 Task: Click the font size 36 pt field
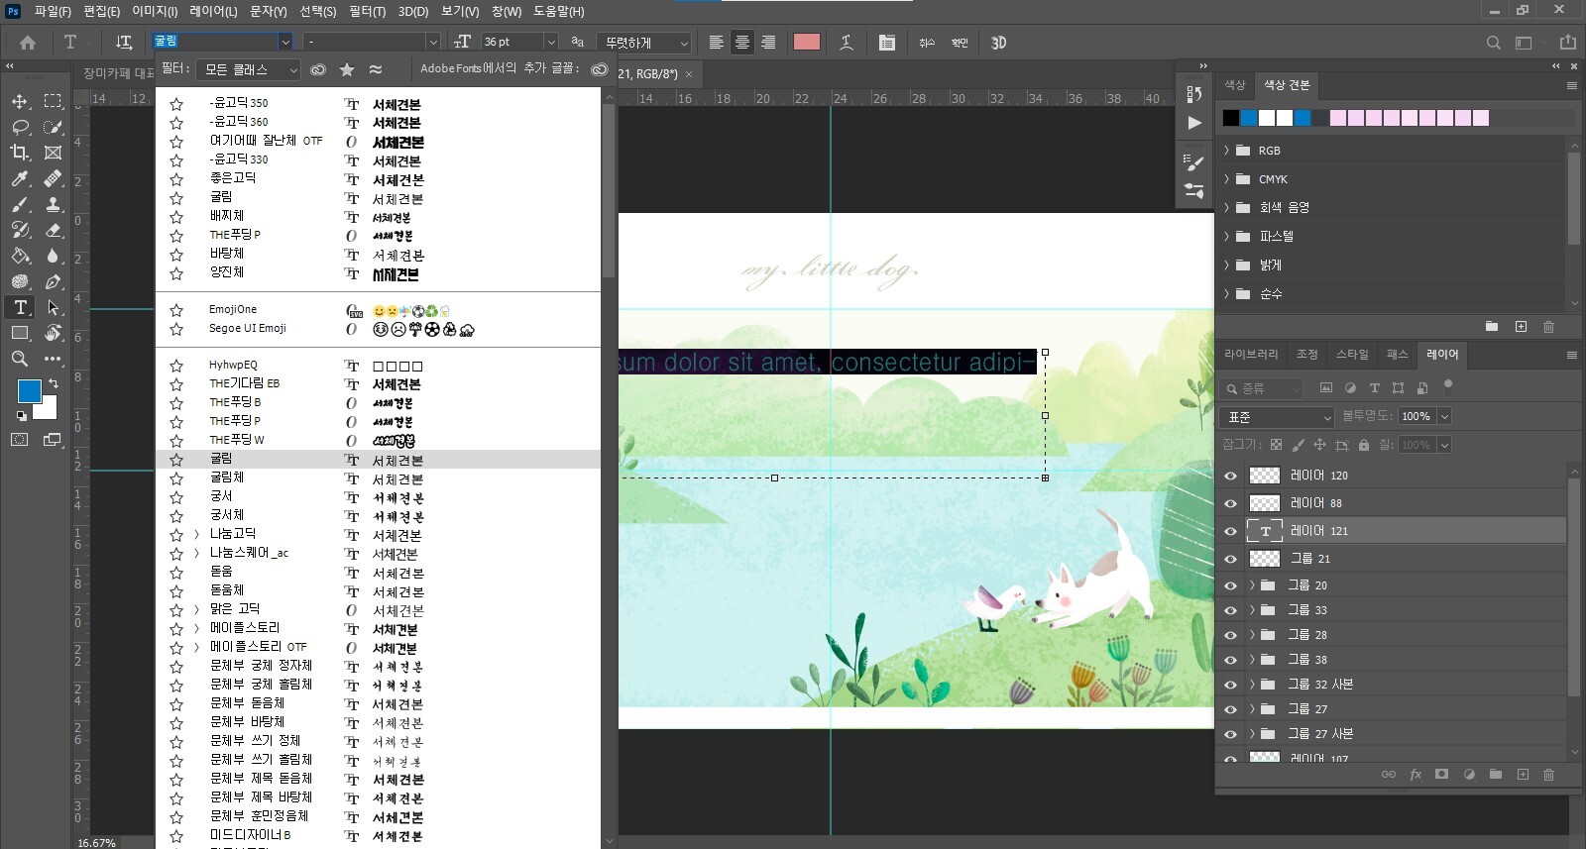510,43
